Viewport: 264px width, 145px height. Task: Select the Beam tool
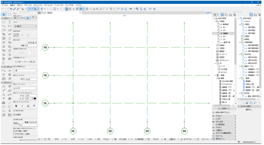4,26
